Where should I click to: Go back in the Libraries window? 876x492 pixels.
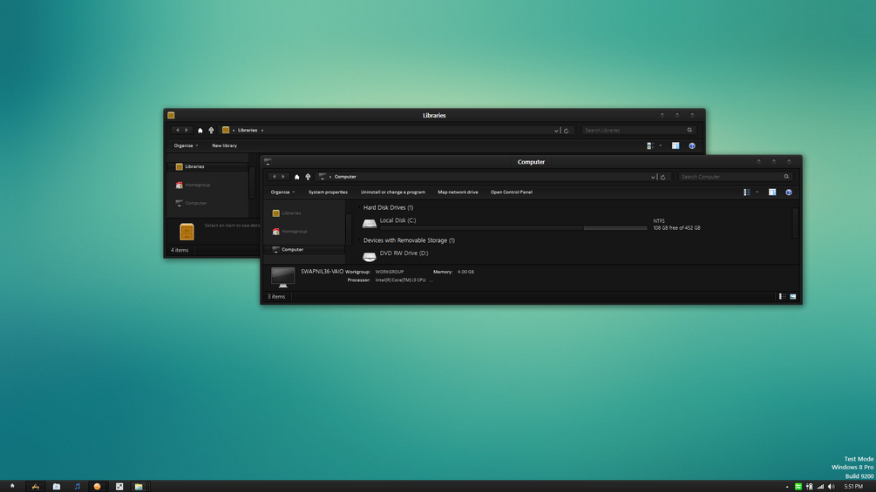coord(178,130)
